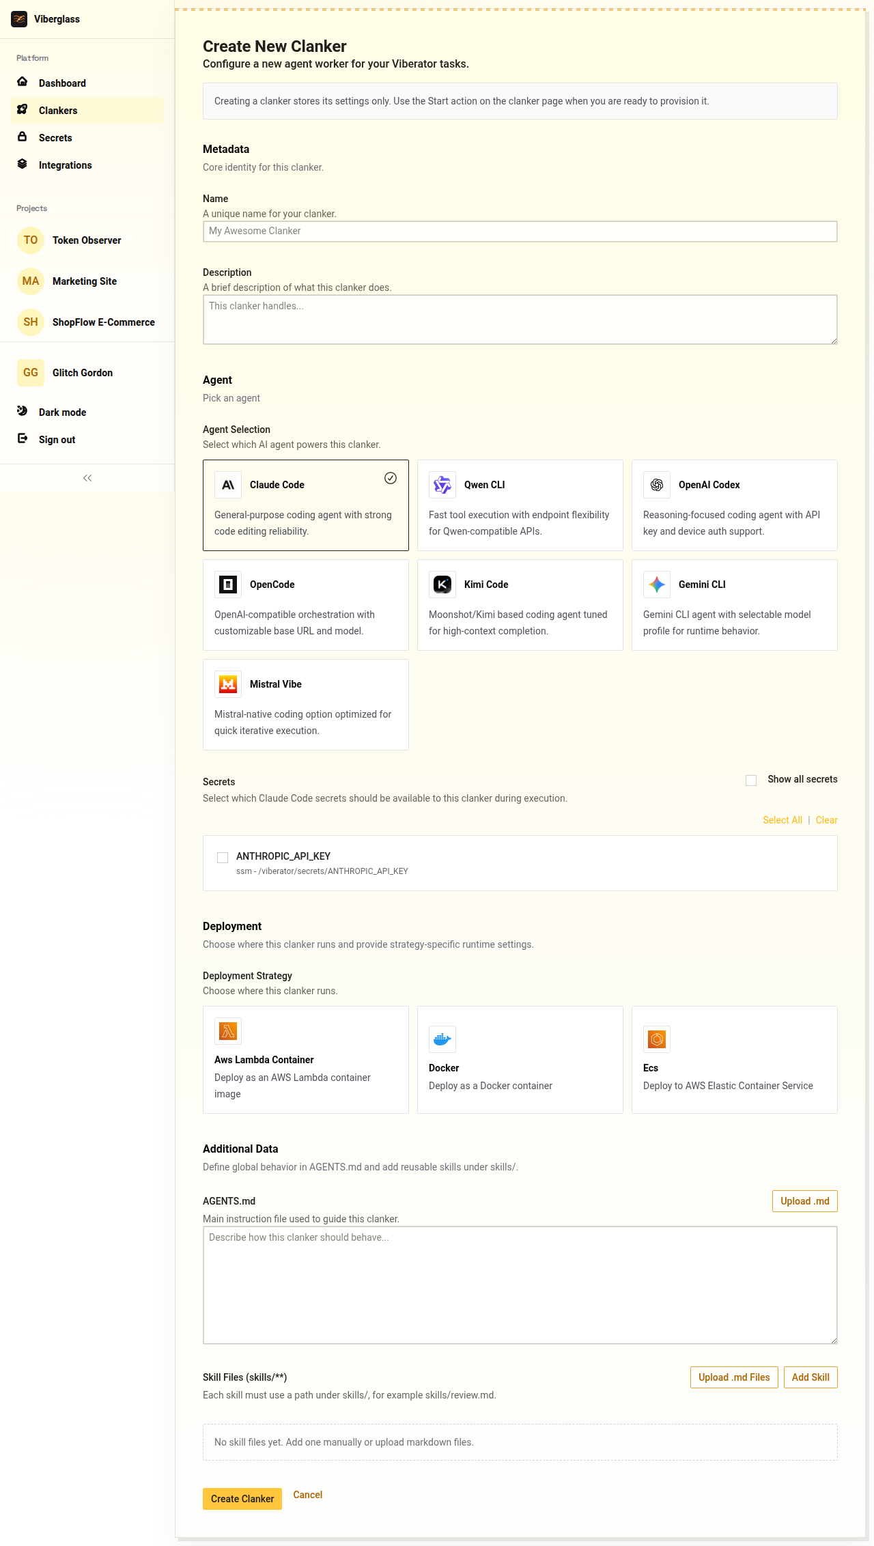Choose the AWS Lambda Container icon
874x1546 pixels.
point(228,1031)
